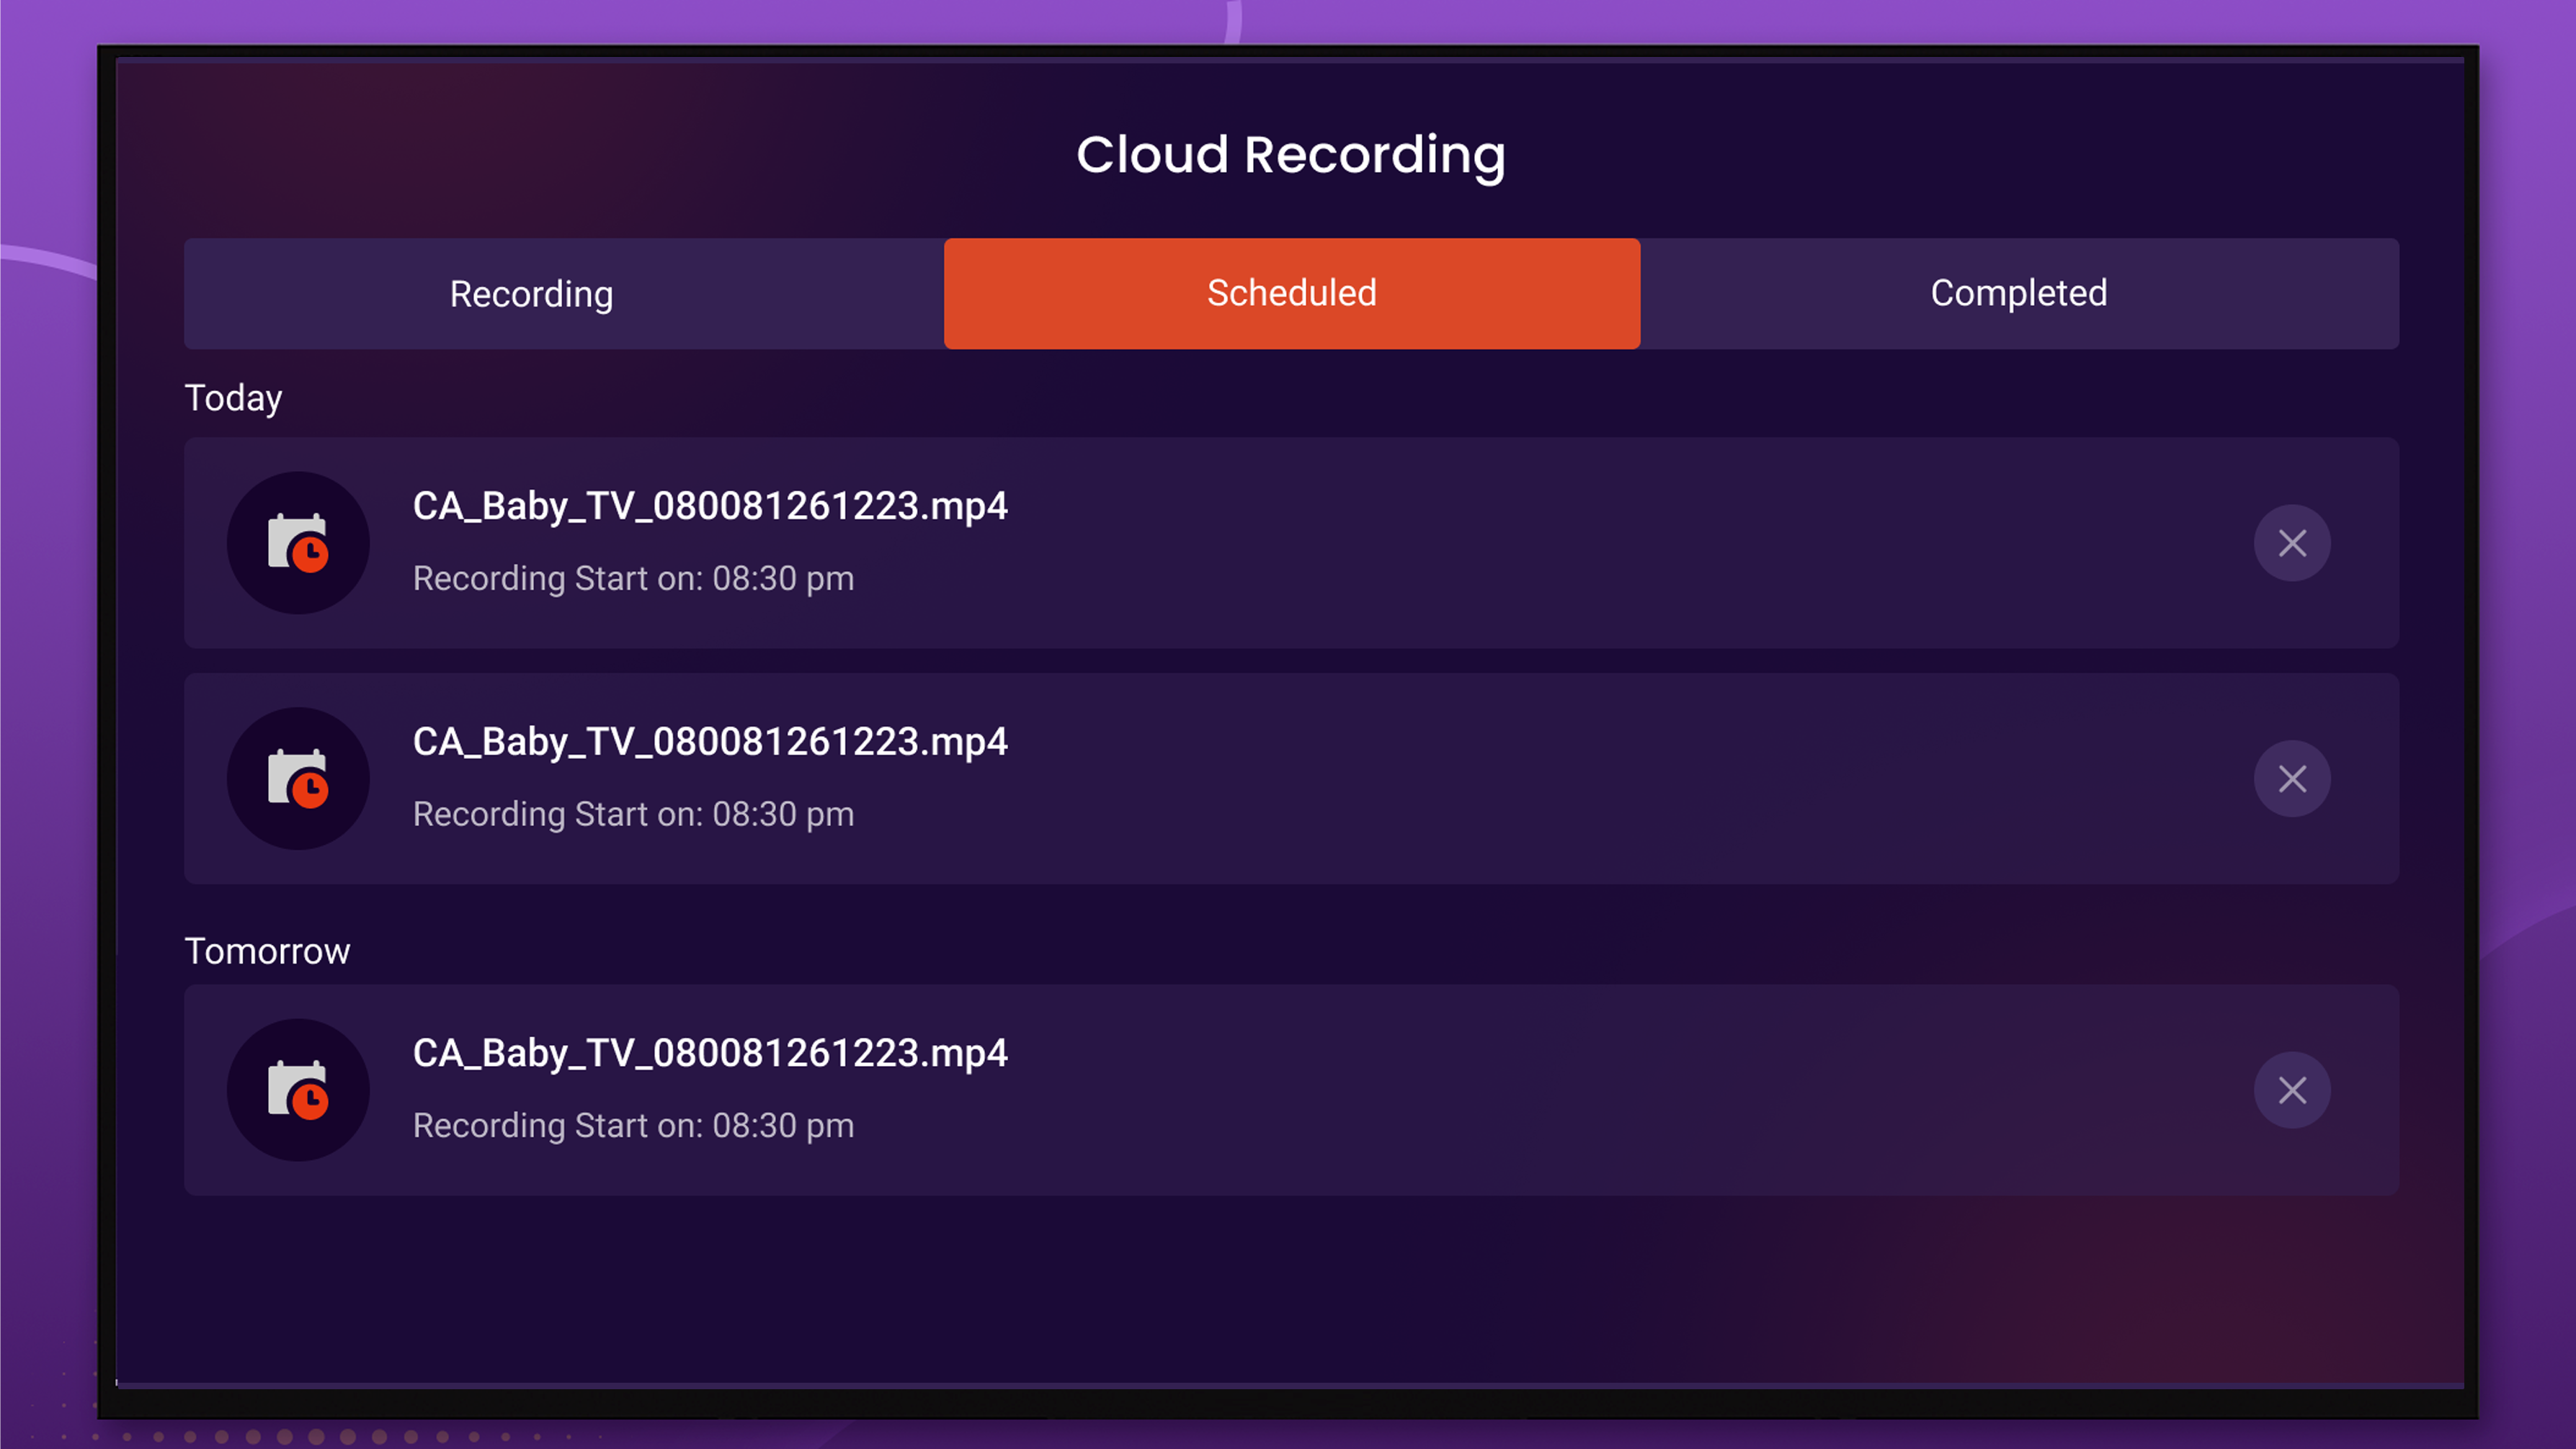The width and height of the screenshot is (2576, 1449).
Task: Open first CA_Baby_TV_080081261223.mp4 file name under Today
Action: [710, 507]
